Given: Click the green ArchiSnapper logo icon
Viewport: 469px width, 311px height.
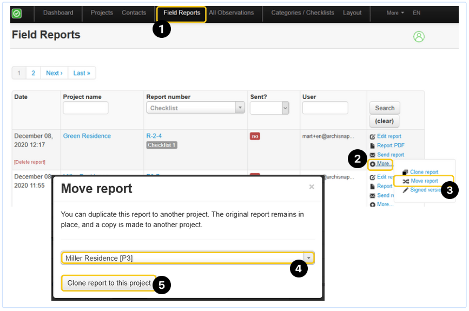Looking at the screenshot, I should [17, 14].
